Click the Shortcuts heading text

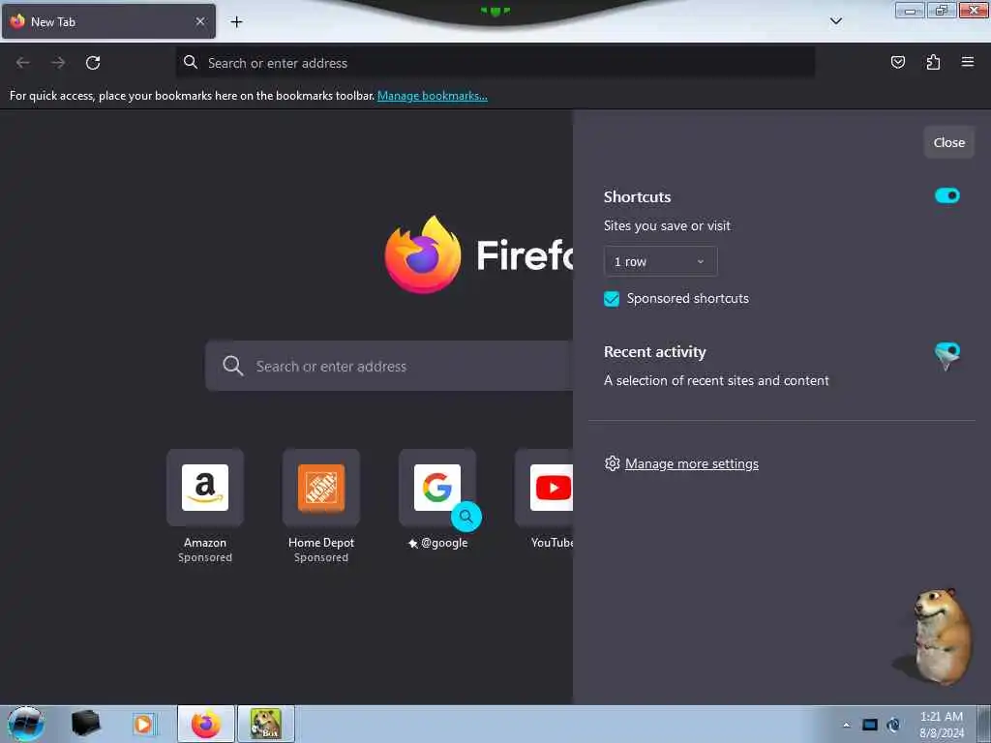click(637, 197)
